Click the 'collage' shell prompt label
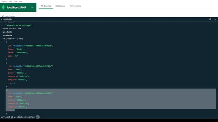The height and width of the screenshot is (122, 218). click(x=5, y=117)
